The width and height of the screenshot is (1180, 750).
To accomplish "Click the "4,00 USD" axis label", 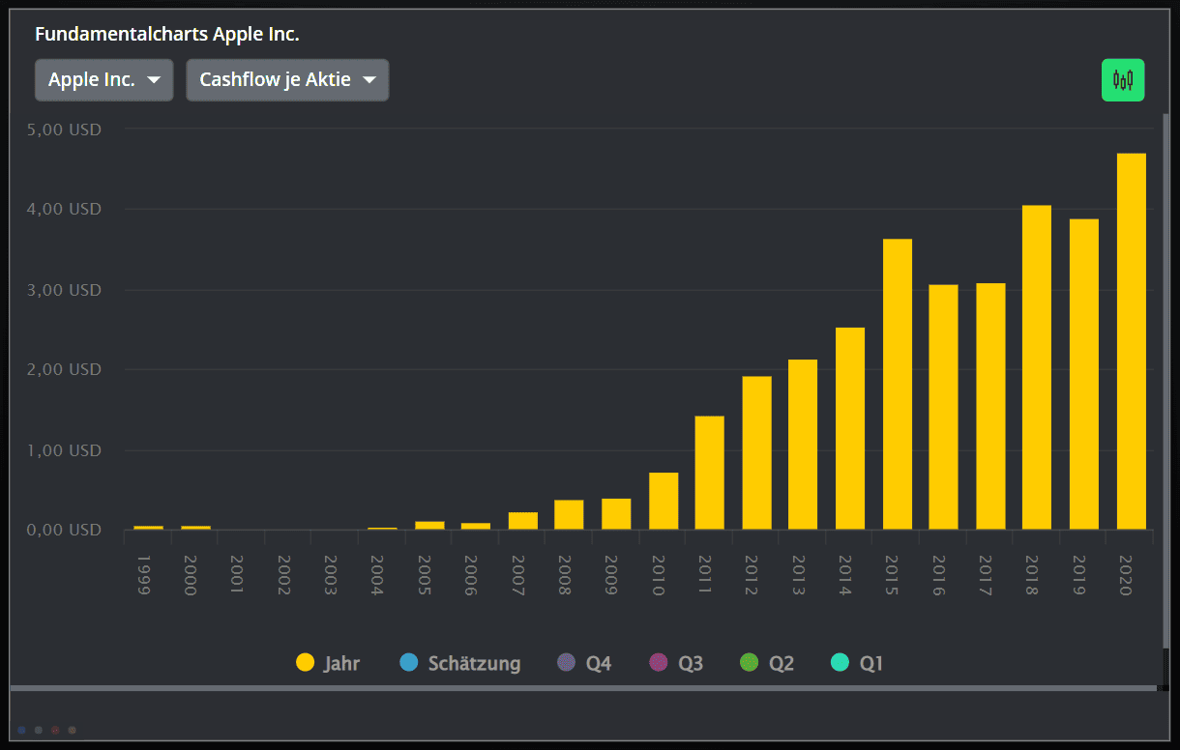I will (x=66, y=209).
